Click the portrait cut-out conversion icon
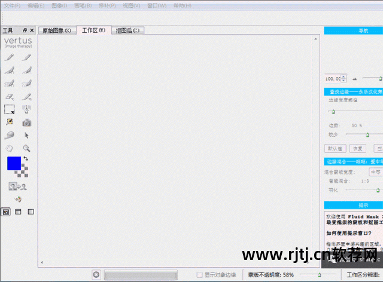The image size is (383, 282). coord(17,186)
